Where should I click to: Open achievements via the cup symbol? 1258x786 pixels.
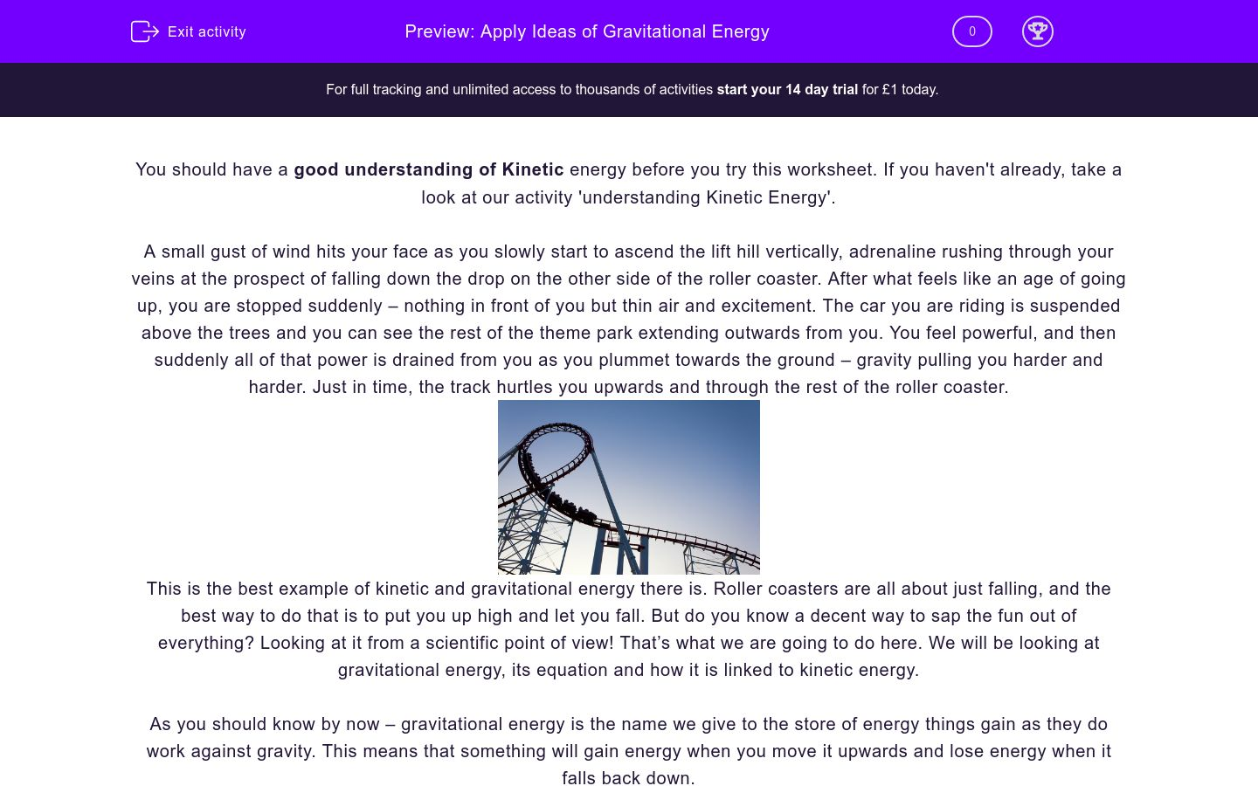coord(1038,31)
